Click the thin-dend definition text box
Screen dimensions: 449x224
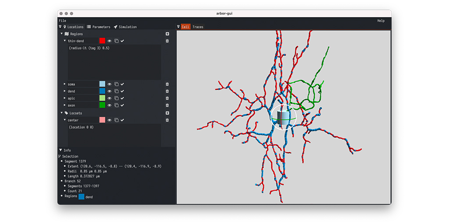point(114,62)
